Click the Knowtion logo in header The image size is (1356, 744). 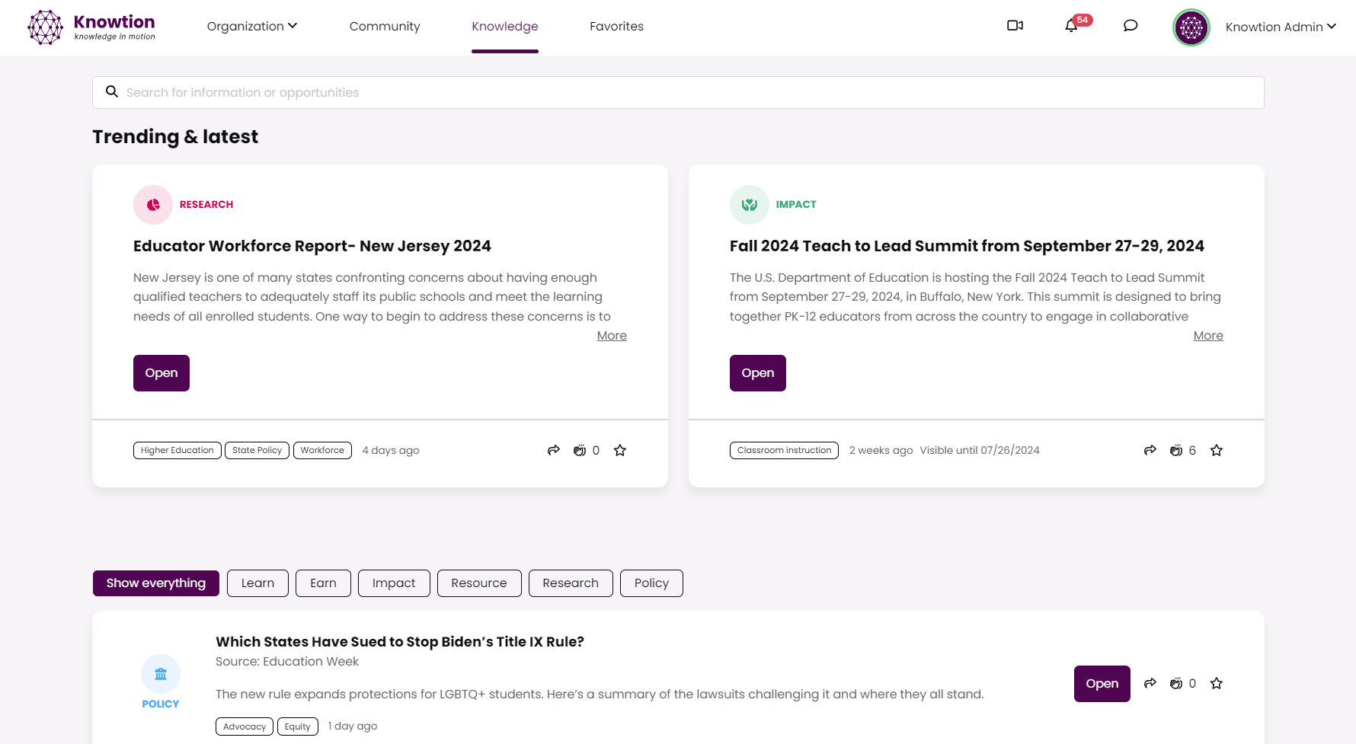click(91, 27)
